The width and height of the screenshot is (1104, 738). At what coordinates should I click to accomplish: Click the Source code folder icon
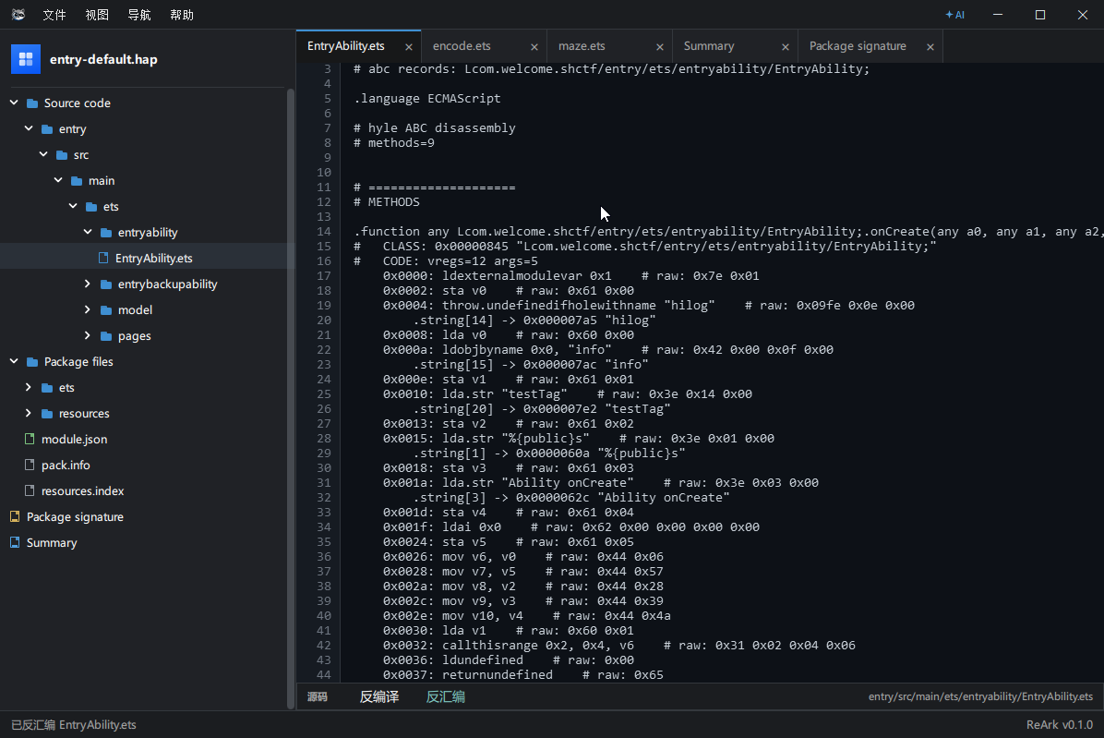click(x=32, y=103)
